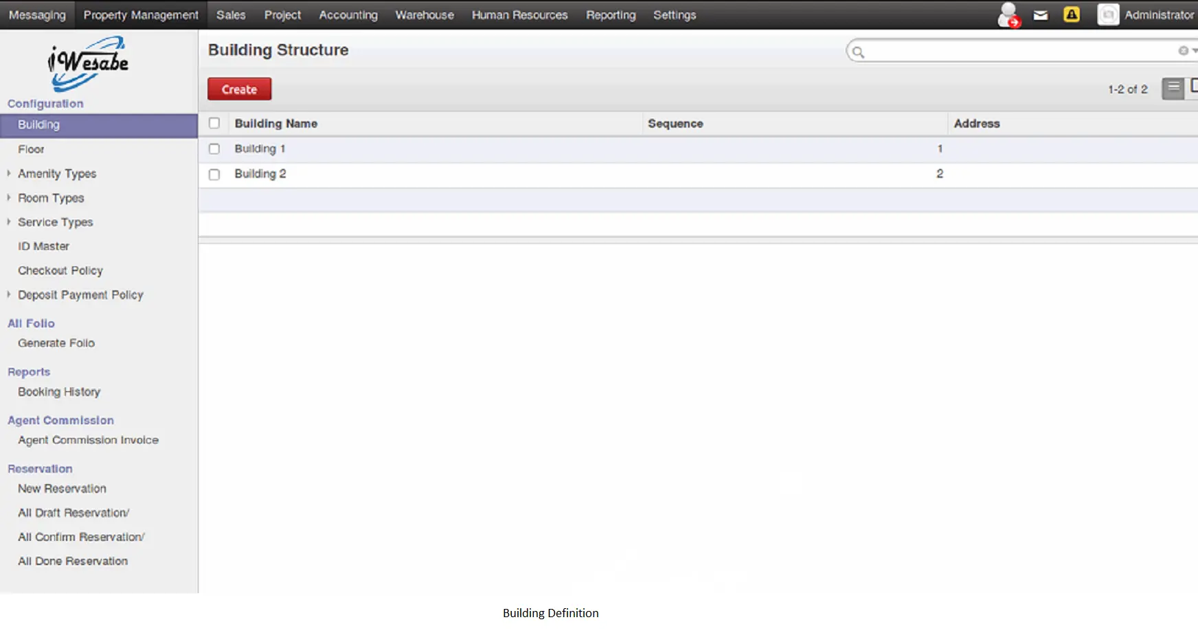Sort by the Sequence column header
This screenshot has width=1198, height=635.
point(675,124)
